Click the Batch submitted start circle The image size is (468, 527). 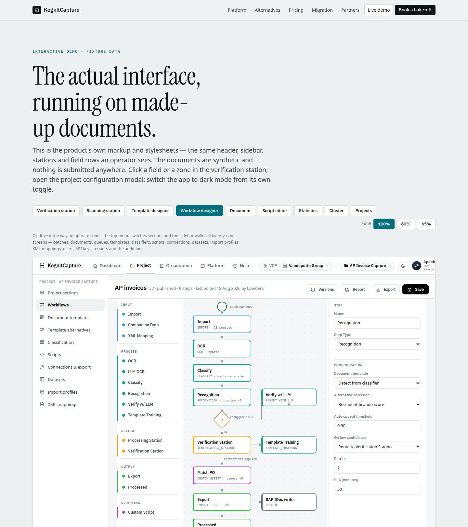(222, 306)
